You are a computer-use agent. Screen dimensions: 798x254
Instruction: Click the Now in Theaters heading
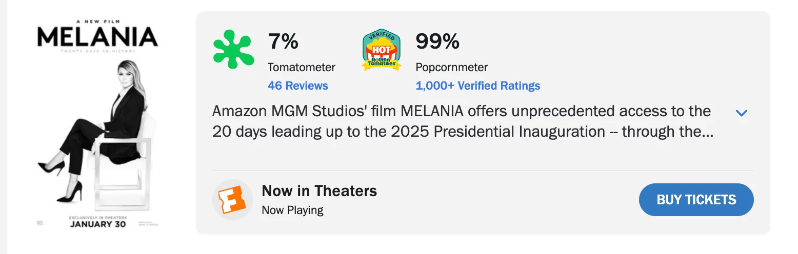[x=319, y=191]
